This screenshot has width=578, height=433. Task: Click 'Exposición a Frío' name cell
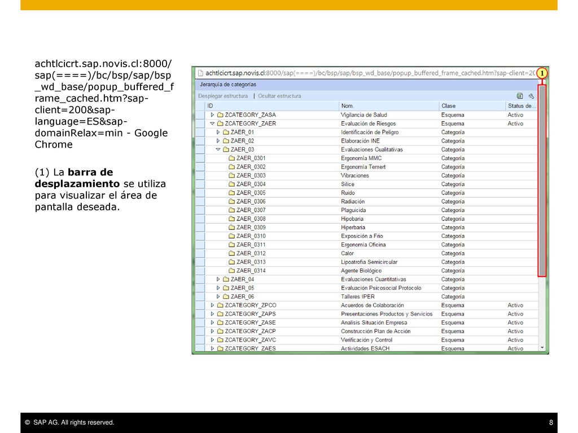pyautogui.click(x=362, y=236)
